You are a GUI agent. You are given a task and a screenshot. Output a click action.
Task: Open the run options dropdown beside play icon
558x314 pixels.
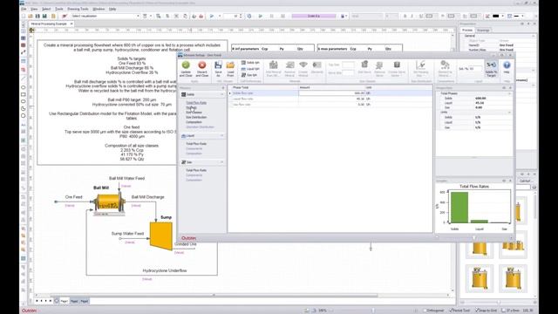tap(219, 16)
